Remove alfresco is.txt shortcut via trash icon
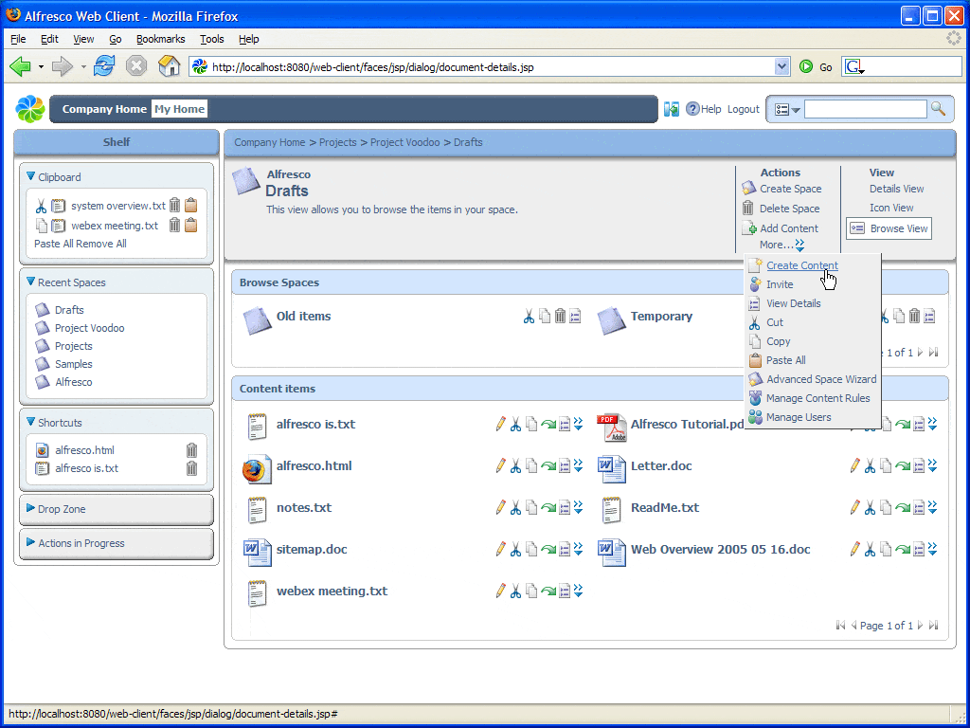 tap(191, 468)
